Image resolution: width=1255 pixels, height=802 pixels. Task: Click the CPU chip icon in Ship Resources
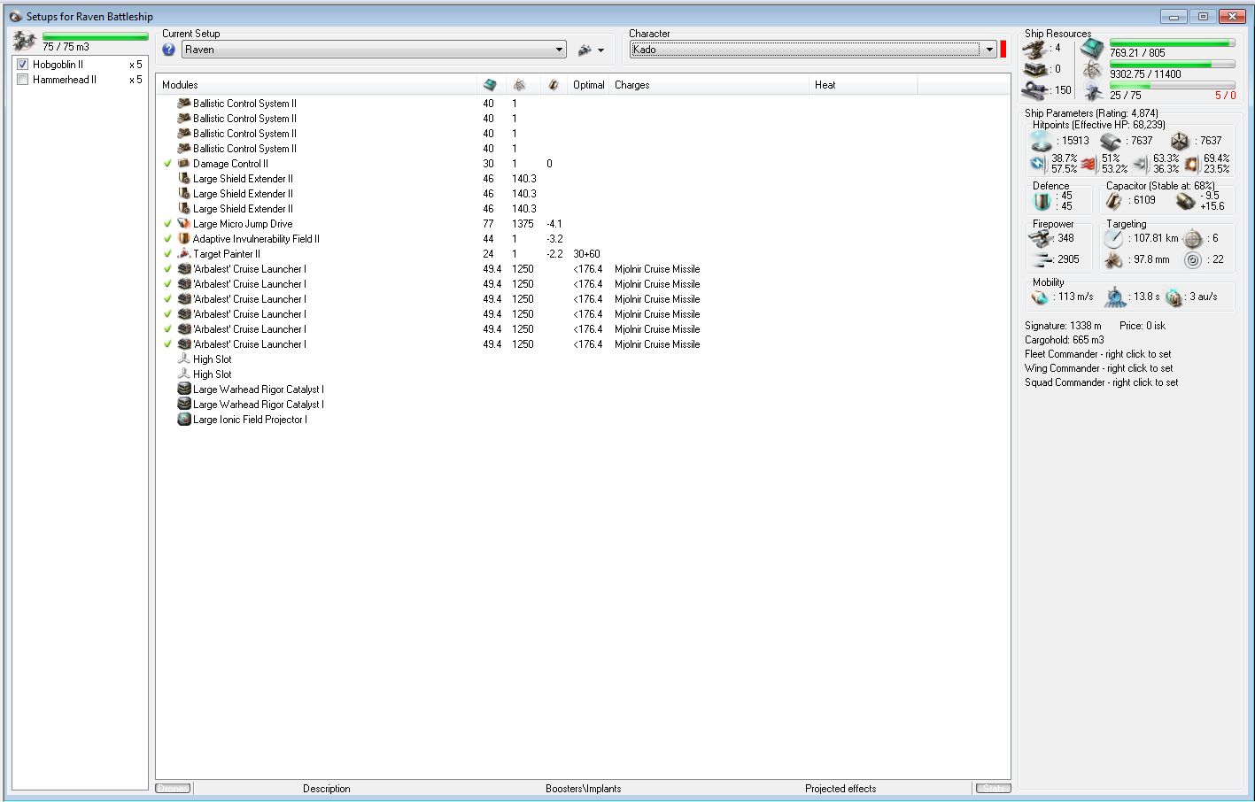pyautogui.click(x=1092, y=49)
